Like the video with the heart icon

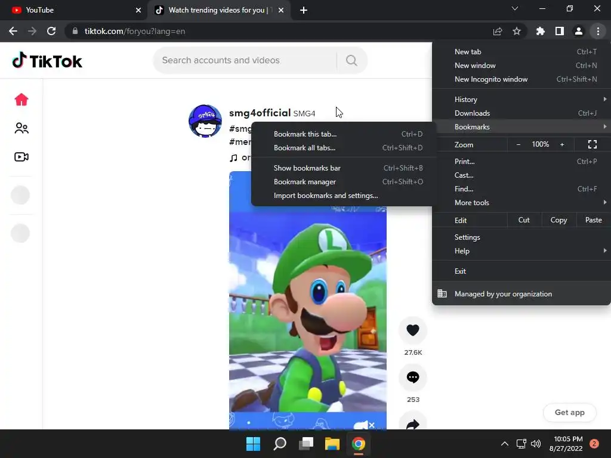point(413,330)
